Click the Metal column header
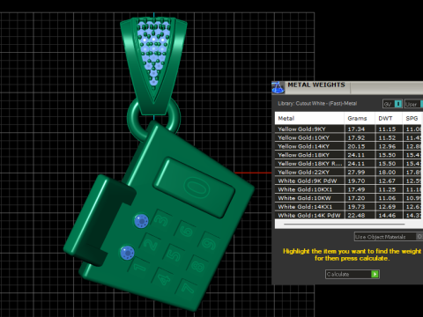This screenshot has height=317, width=423. click(309, 118)
